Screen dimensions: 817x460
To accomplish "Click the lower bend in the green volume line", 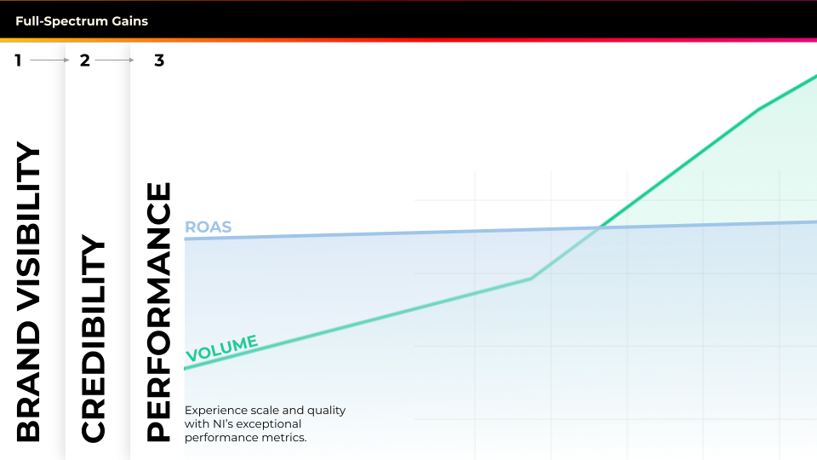I will (531, 279).
